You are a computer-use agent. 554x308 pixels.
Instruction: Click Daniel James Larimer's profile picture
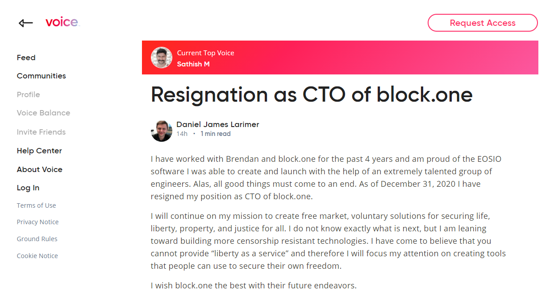point(162,131)
